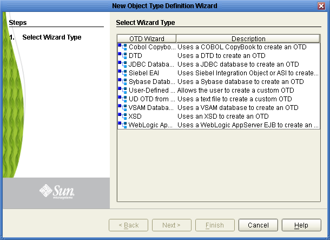This screenshot has height=240, width=330.
Task: Click the JDBC Database wizard icon
Action: click(122, 64)
